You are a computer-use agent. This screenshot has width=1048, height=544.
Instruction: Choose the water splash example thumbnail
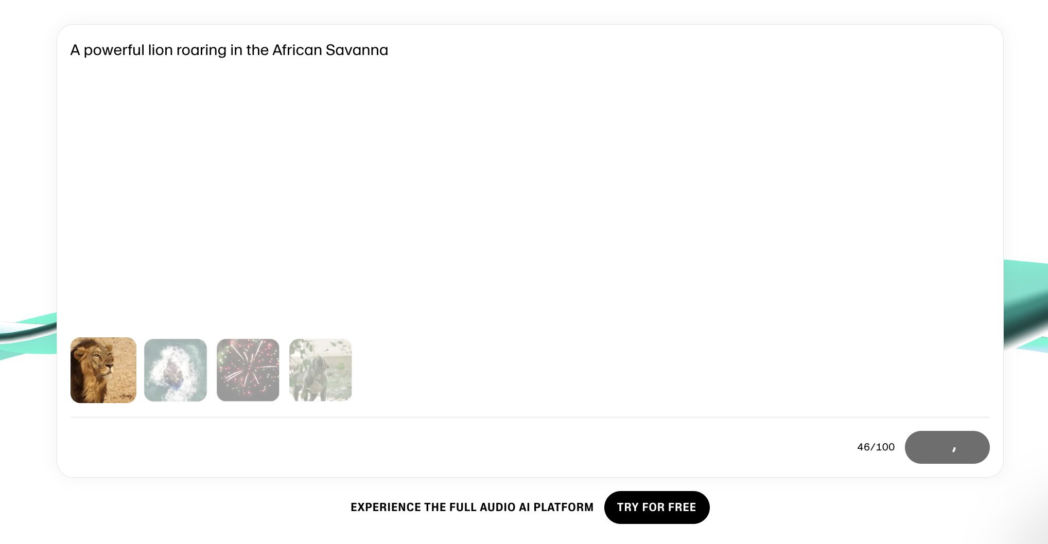176,370
